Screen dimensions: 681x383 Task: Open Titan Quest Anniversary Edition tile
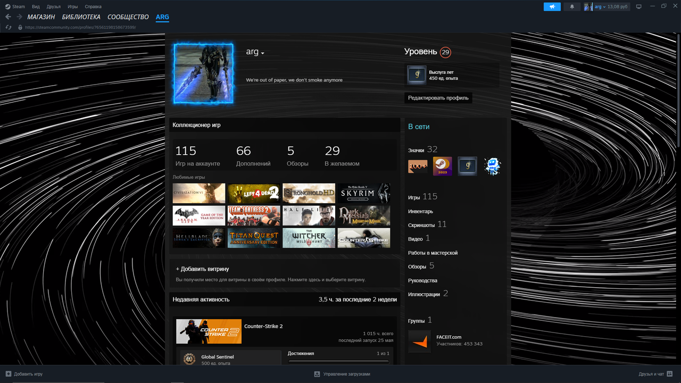[254, 238]
